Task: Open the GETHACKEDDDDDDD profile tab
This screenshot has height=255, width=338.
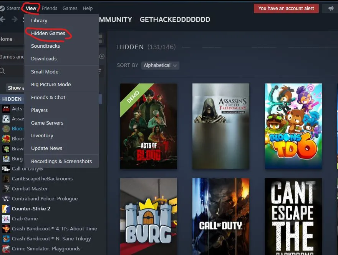Action: [175, 20]
